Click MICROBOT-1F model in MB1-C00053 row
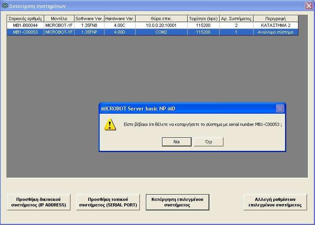Viewport: 315px width, 225px height. pos(59,32)
